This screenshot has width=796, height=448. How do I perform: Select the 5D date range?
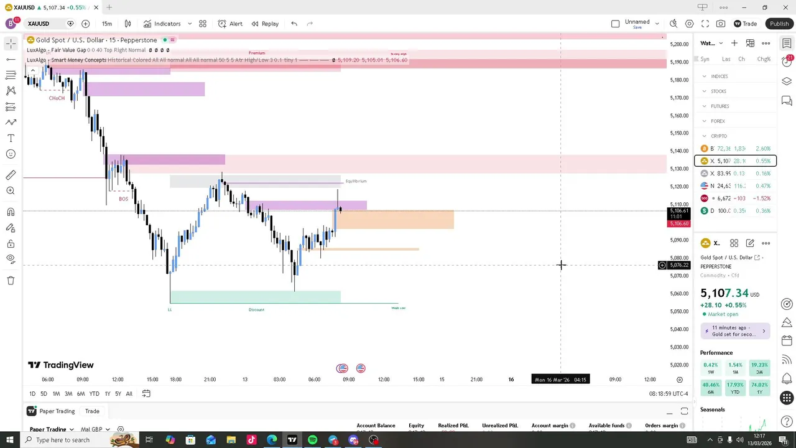pos(44,394)
